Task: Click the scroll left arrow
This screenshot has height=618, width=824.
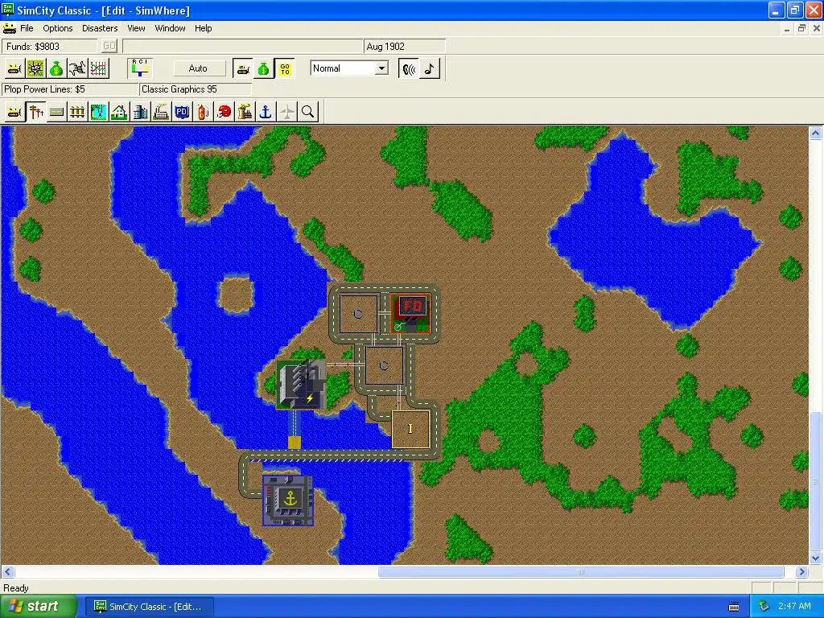Action: pos(7,572)
